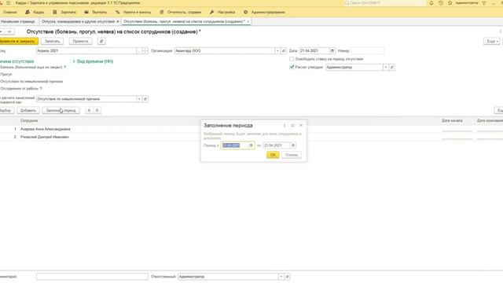The image size is (503, 283).
Task: Open the calendar for Период с date
Action: tap(251, 145)
